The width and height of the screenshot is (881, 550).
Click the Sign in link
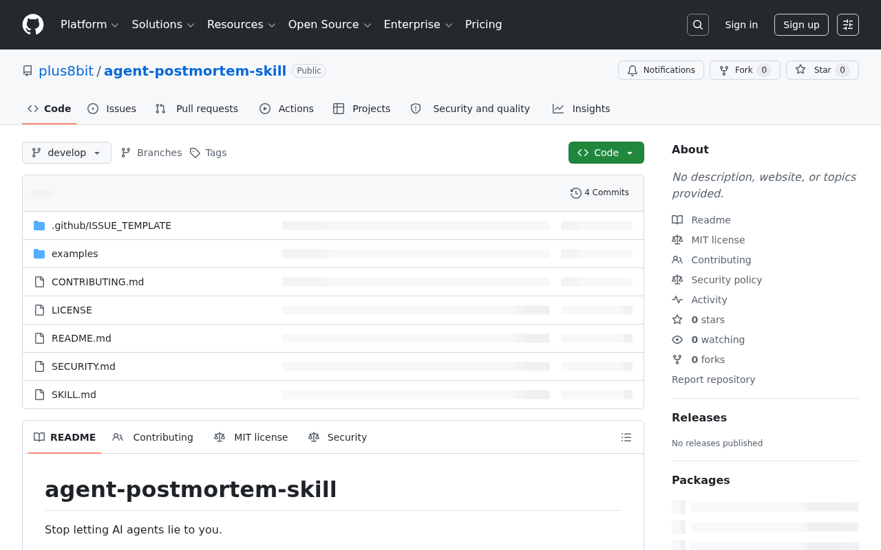click(x=741, y=25)
